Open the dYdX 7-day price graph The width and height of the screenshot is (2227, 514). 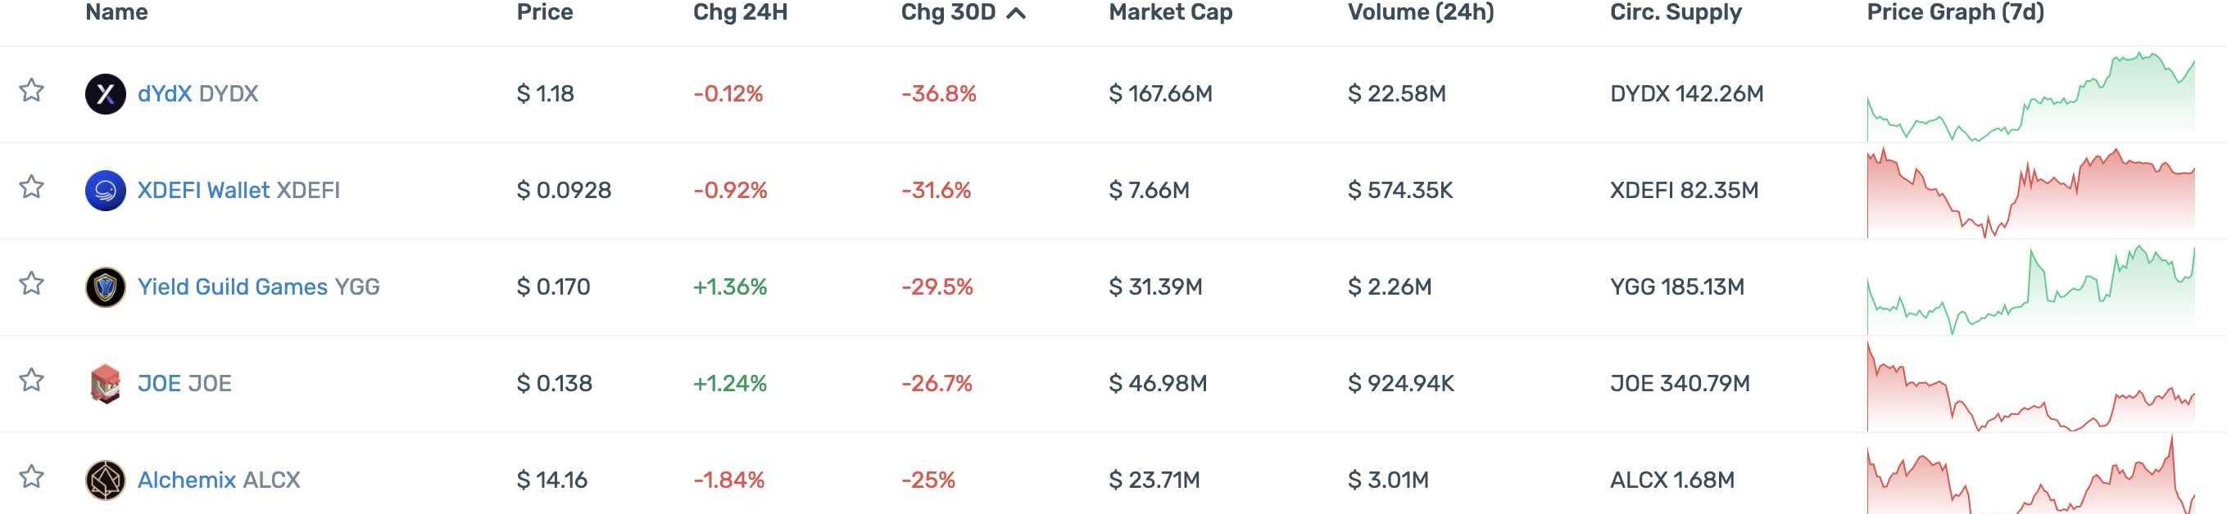tap(2030, 97)
